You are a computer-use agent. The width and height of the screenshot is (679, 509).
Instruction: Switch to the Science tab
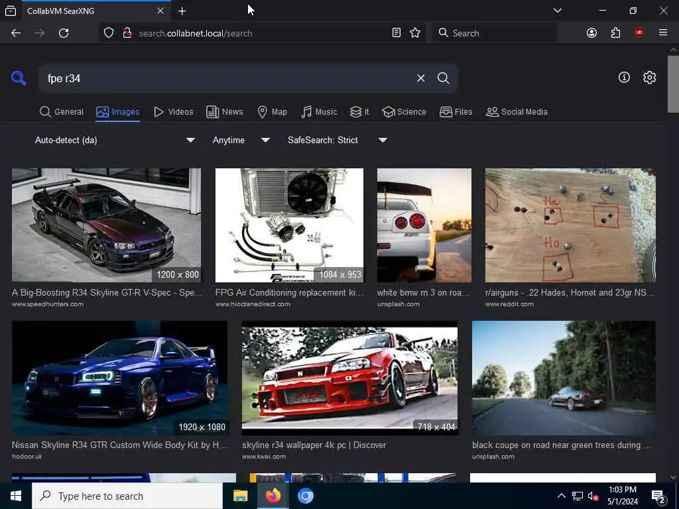click(404, 111)
